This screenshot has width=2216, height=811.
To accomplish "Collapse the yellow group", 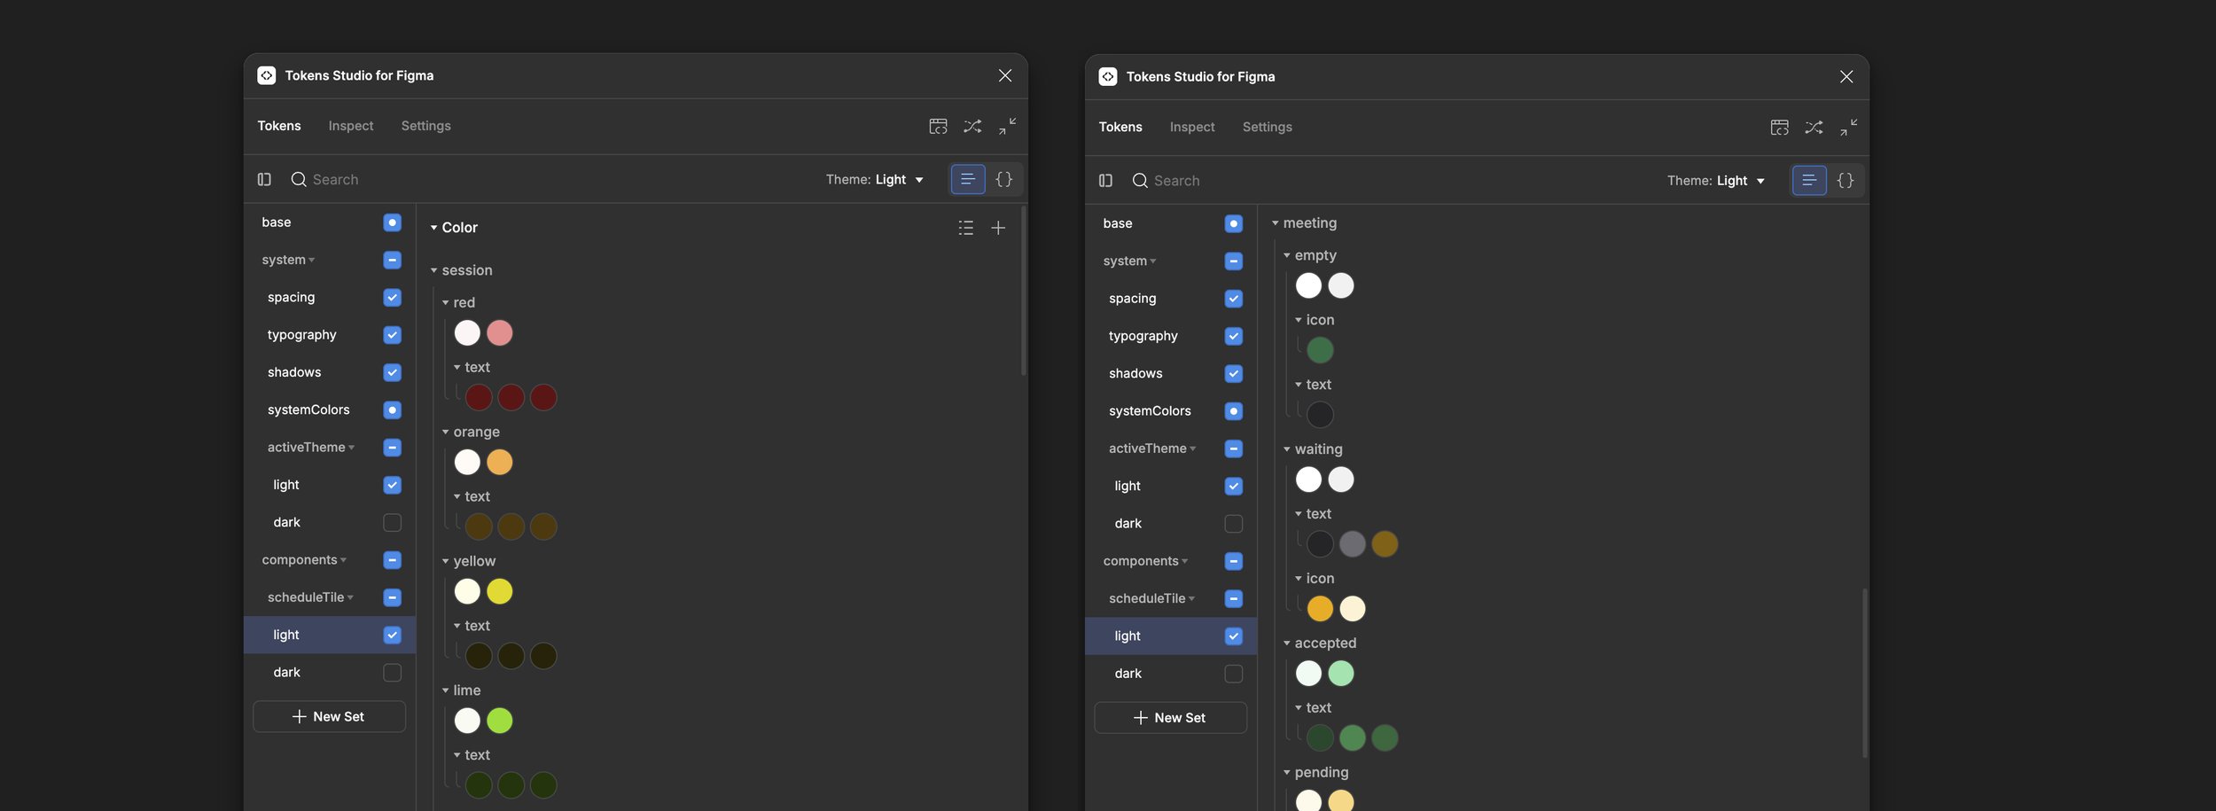I will [x=446, y=561].
